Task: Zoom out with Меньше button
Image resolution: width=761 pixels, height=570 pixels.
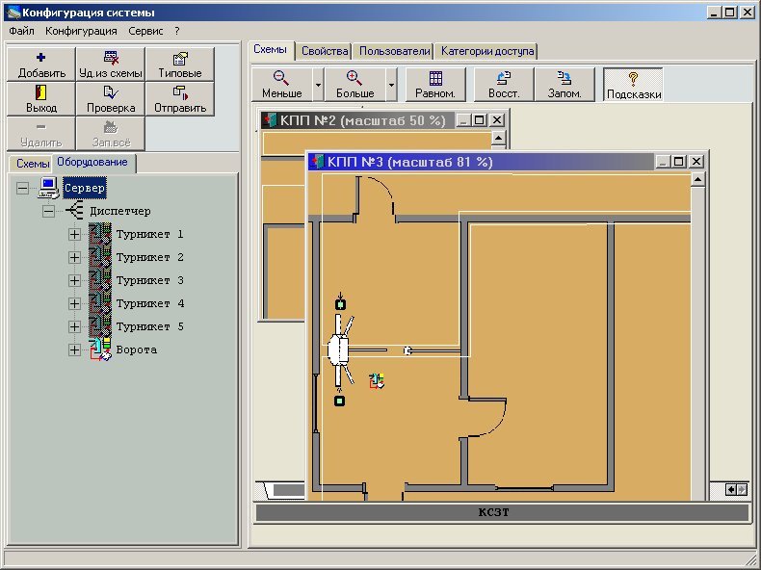Action: (x=282, y=85)
